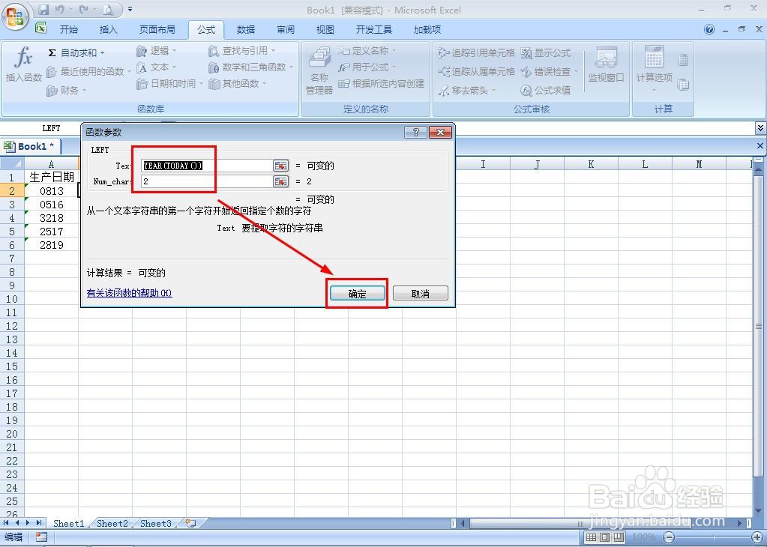The width and height of the screenshot is (767, 547).
Task: Open Recently Used functions (最近使用的函数)
Action: (88, 72)
